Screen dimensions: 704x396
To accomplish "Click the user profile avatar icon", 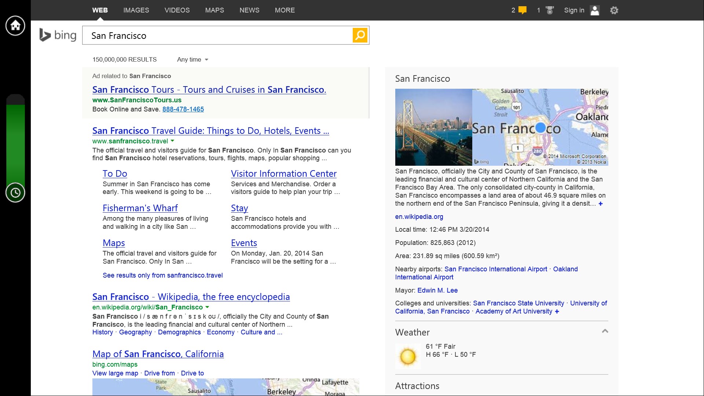I will tap(595, 10).
